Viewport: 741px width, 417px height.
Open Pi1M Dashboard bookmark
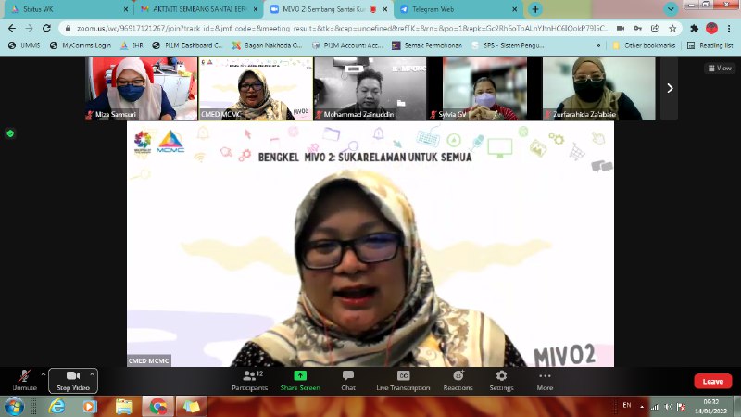click(187, 45)
